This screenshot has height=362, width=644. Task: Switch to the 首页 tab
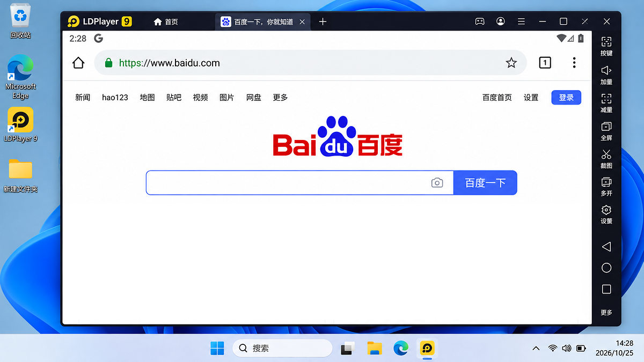[x=165, y=21]
